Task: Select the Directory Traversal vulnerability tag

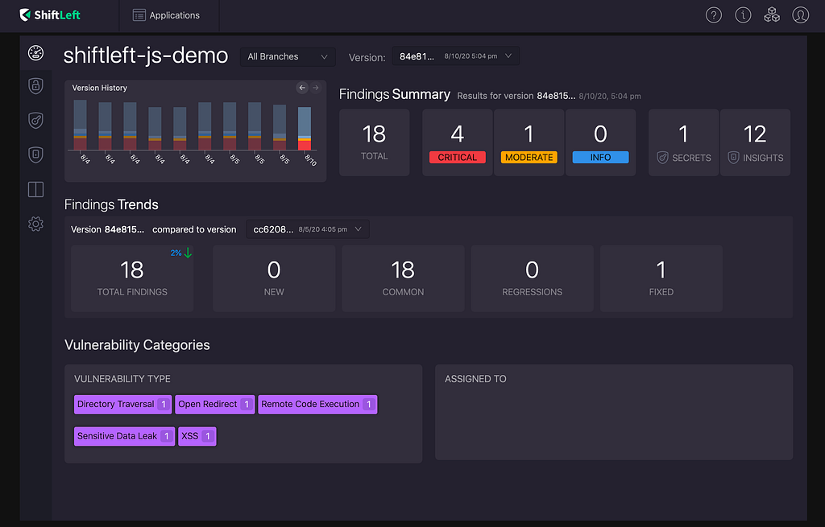Action: [x=122, y=404]
